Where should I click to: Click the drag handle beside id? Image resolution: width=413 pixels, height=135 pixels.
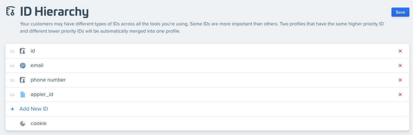(x=12, y=51)
